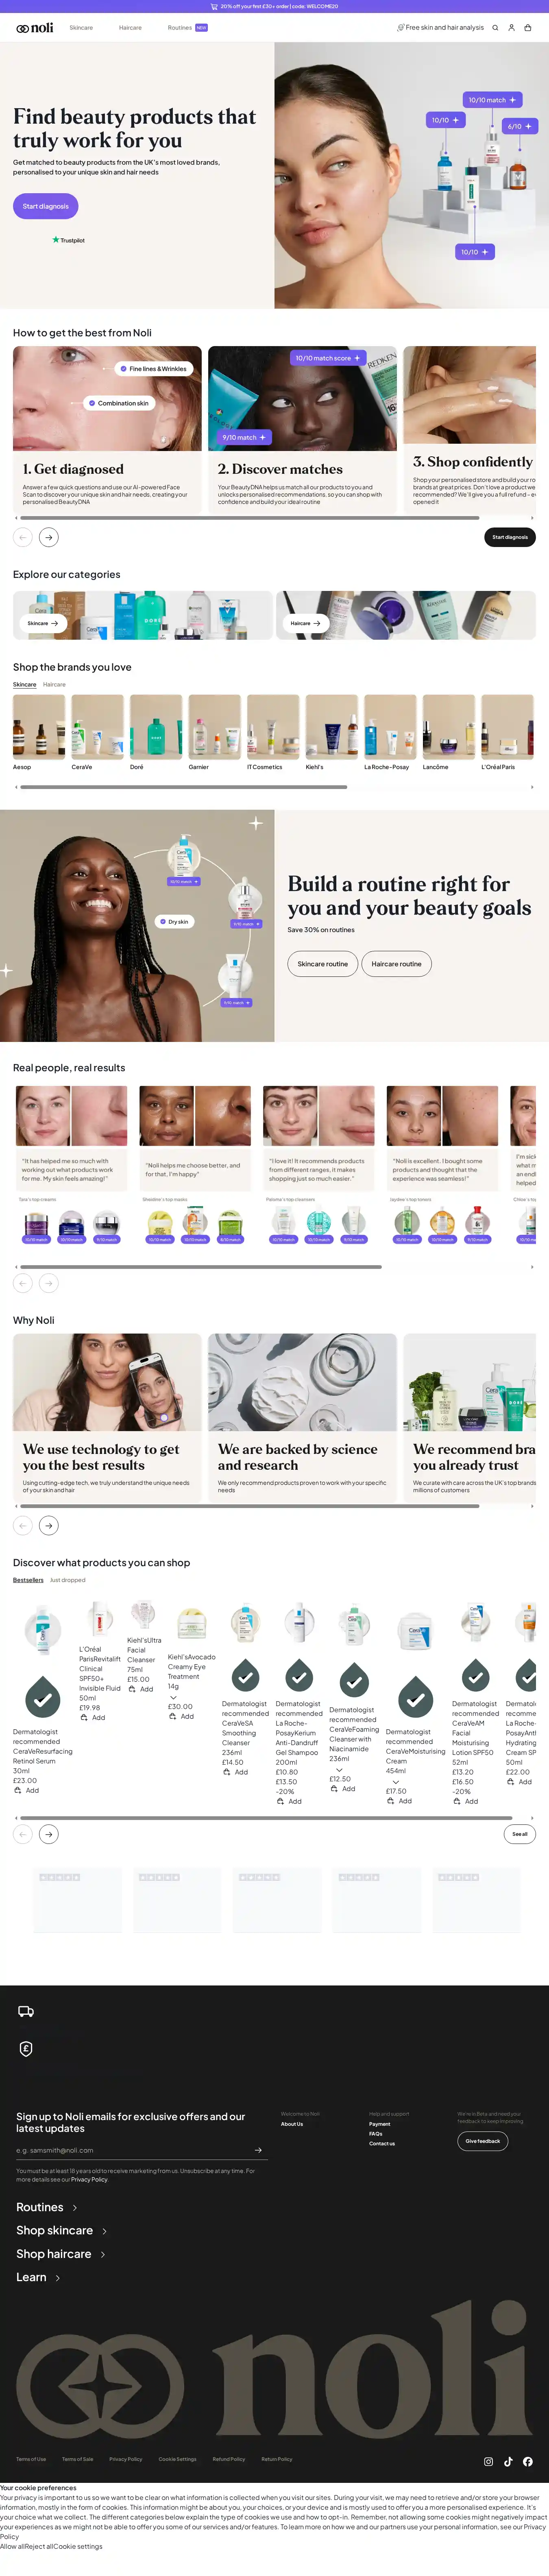Click the Noli logo in header
The width and height of the screenshot is (549, 2576).
click(35, 28)
